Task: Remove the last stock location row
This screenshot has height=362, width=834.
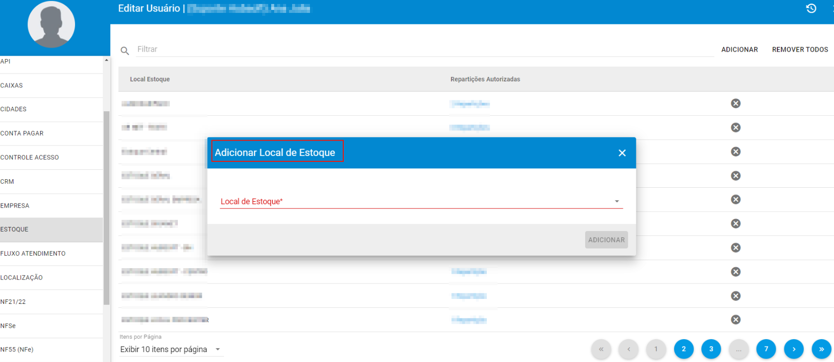Action: click(736, 319)
